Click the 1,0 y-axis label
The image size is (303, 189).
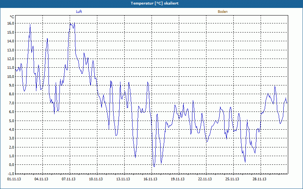11,156
